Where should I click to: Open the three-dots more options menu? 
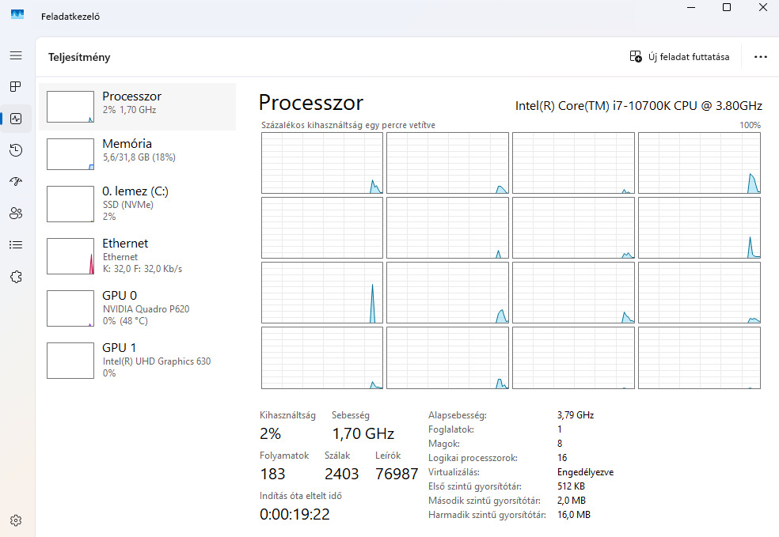(761, 57)
